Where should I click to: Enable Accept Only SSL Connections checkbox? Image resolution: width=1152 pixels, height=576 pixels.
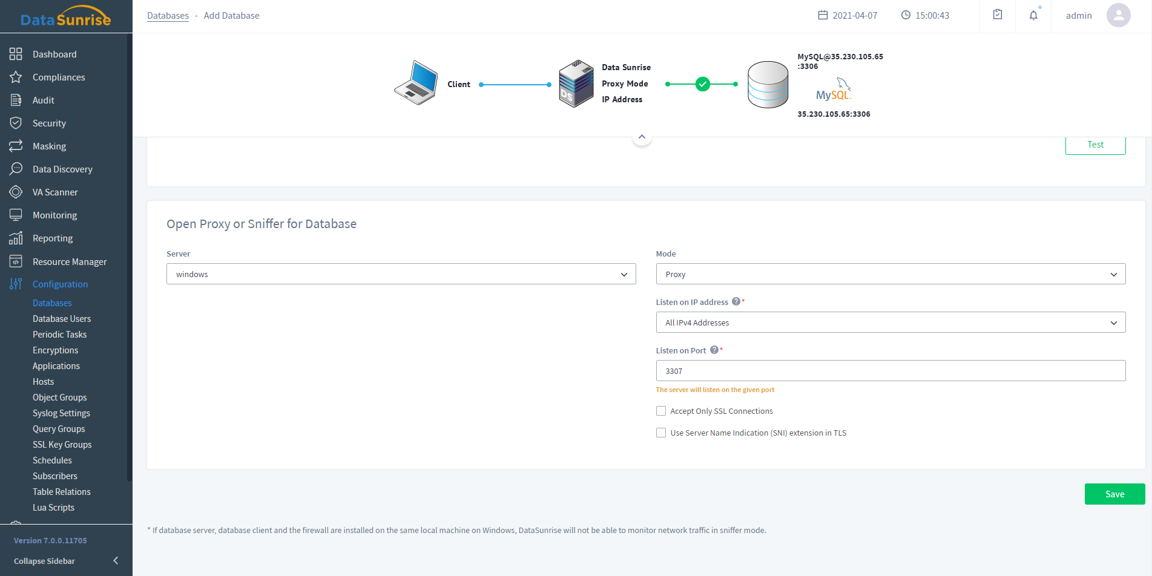click(661, 411)
